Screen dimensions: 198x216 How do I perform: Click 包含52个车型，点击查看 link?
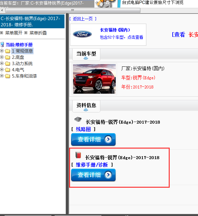point(121,37)
